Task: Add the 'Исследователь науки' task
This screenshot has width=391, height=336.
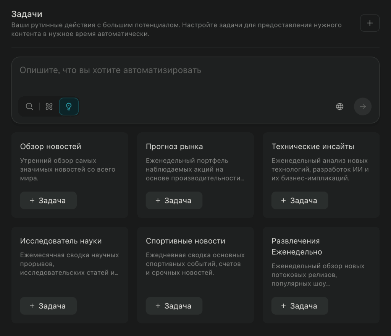Action: click(48, 306)
